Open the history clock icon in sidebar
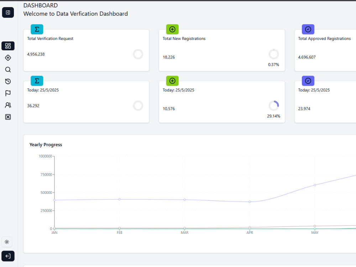356x267 pixels. (x=8, y=81)
